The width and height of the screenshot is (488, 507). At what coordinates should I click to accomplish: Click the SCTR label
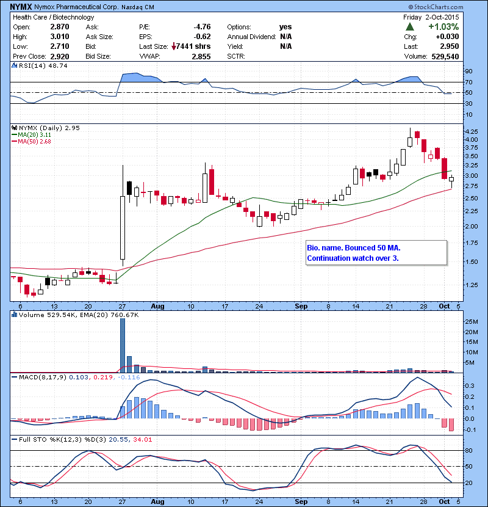click(235, 56)
